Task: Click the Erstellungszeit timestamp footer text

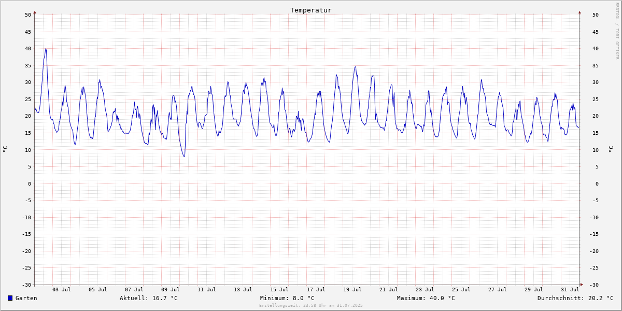Action: pyautogui.click(x=311, y=306)
